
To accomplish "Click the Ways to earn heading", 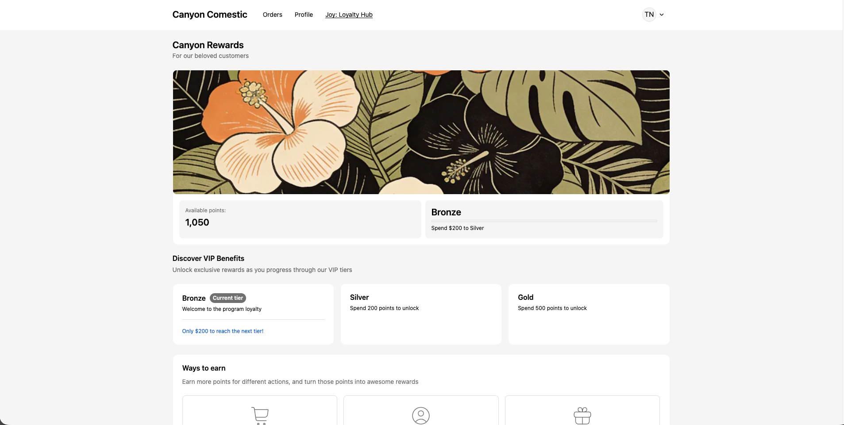I will pyautogui.click(x=204, y=368).
